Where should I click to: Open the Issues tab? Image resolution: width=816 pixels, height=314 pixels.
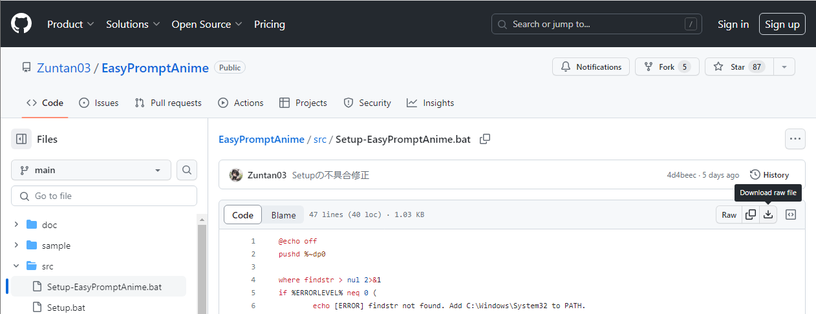point(99,103)
